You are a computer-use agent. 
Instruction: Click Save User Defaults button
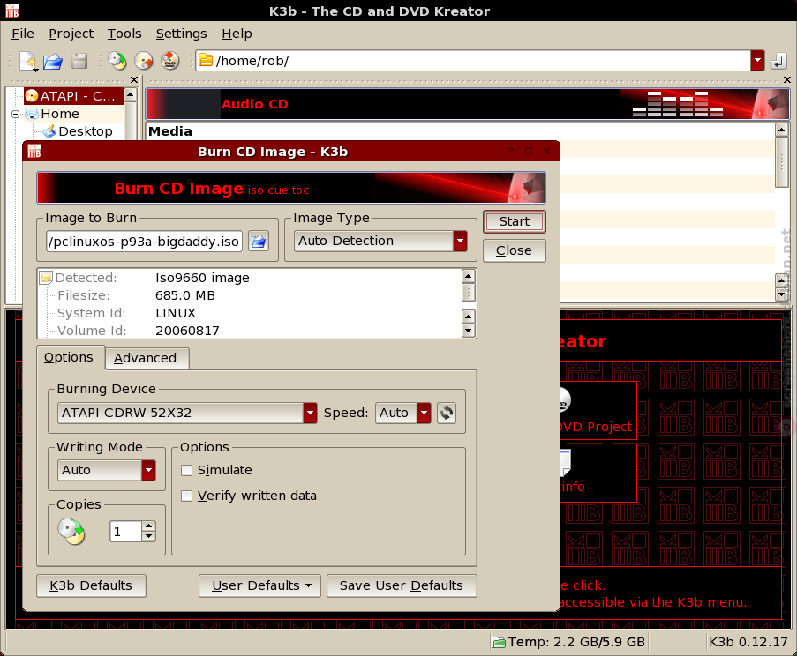pos(402,586)
